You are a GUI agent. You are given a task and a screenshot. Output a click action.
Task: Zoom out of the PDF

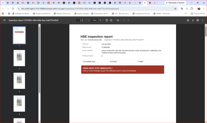[x=89, y=20]
